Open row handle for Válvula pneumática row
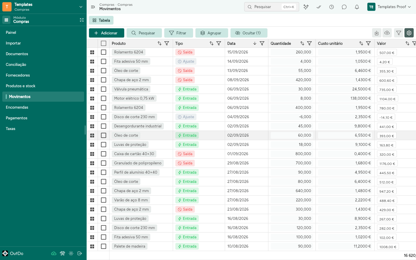The width and height of the screenshot is (416, 260). point(92,89)
